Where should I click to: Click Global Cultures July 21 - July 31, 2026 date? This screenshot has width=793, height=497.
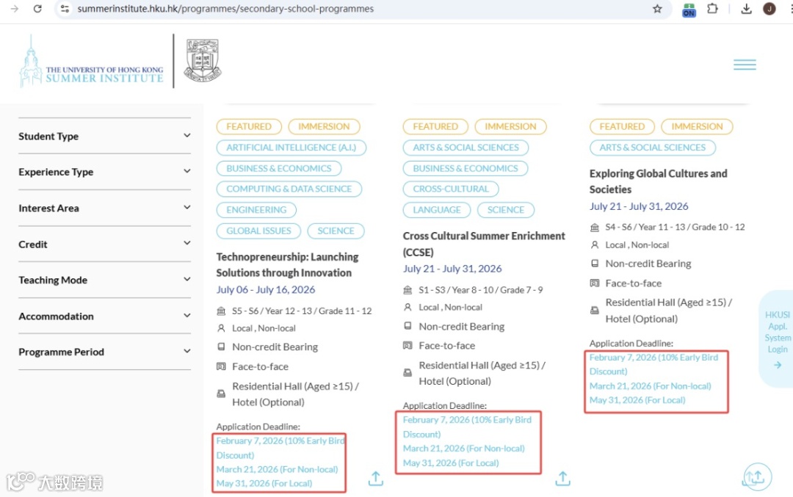tap(639, 206)
